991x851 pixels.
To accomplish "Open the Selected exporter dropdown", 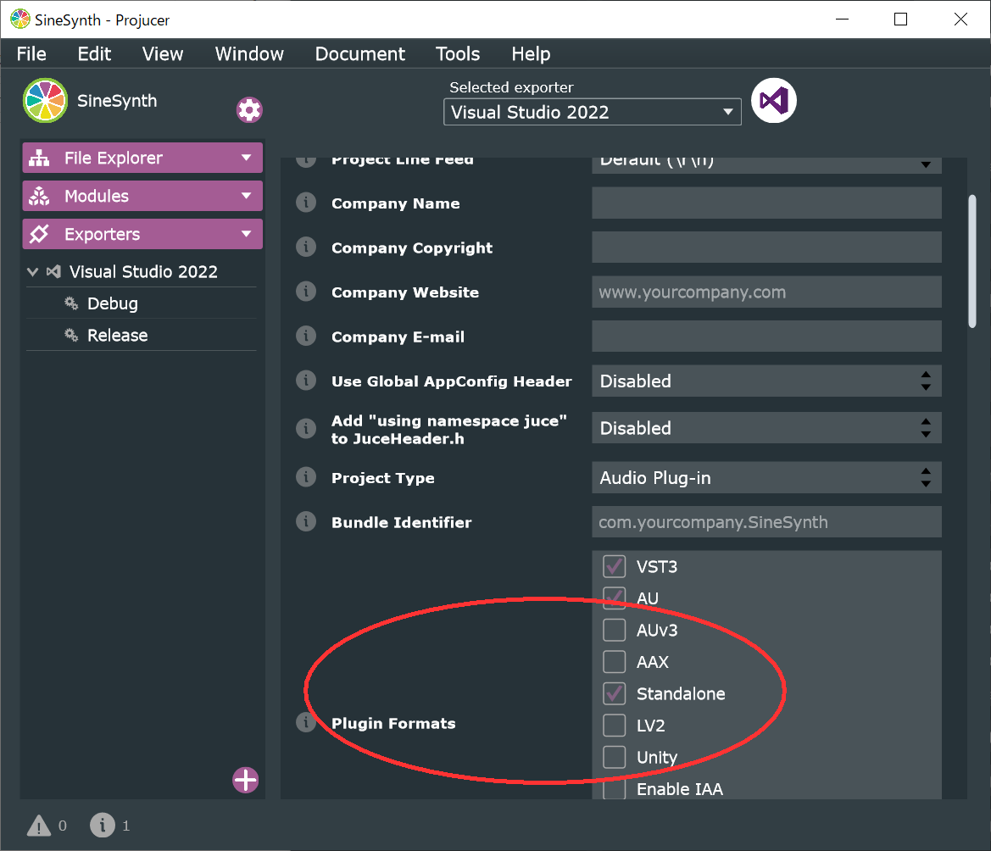I will [x=593, y=112].
